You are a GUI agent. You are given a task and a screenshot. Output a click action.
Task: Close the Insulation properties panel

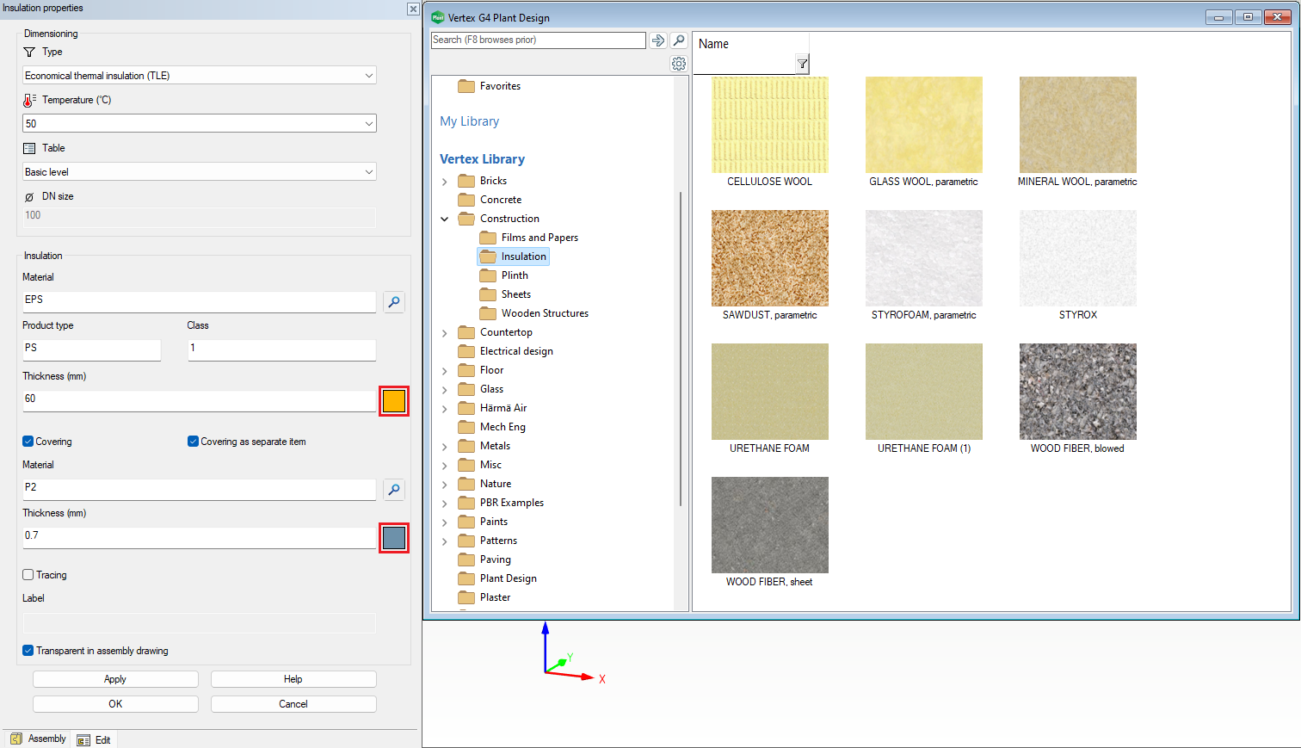[413, 9]
